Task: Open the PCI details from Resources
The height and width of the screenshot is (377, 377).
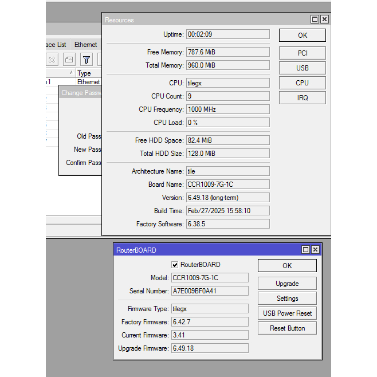Action: (x=302, y=53)
